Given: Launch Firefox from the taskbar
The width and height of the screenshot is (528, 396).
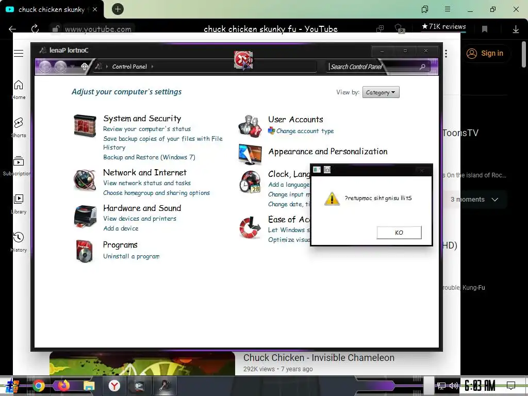Looking at the screenshot, I should (63, 385).
